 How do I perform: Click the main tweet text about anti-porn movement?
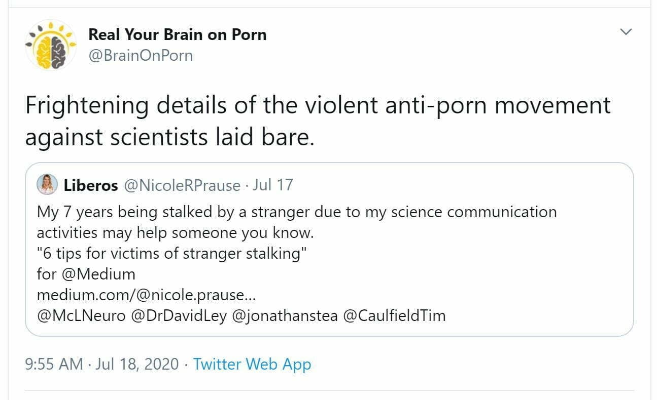point(317,121)
